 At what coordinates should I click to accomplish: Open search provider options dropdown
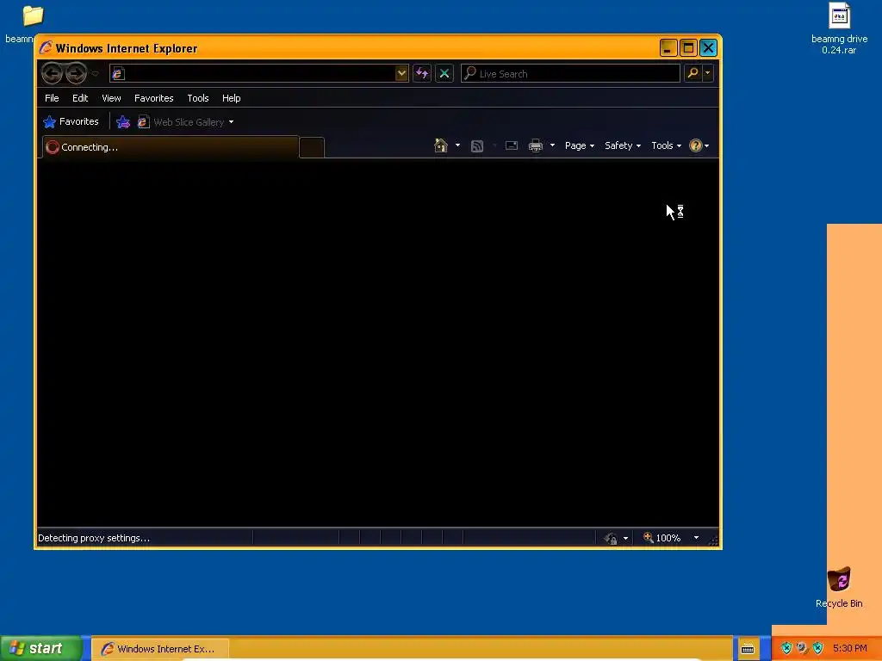tap(708, 73)
